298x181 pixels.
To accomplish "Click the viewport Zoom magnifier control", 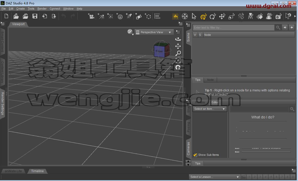I will pyautogui.click(x=178, y=53).
